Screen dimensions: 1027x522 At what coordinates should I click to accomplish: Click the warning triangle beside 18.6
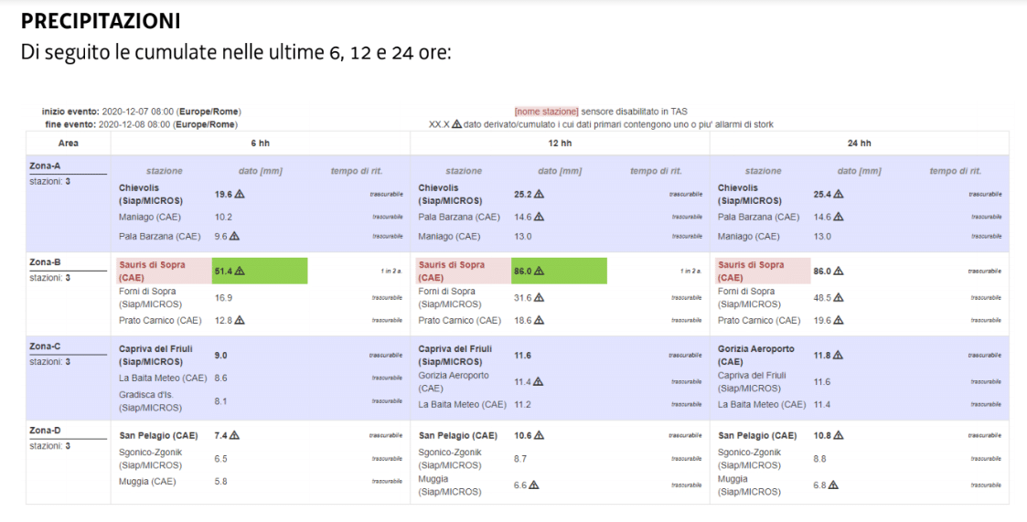(x=539, y=320)
